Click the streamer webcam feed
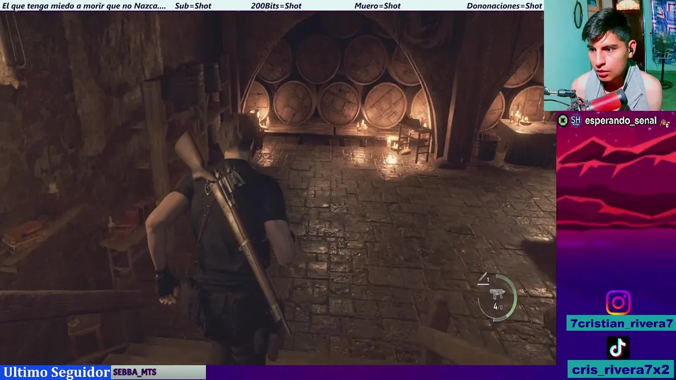 610,55
